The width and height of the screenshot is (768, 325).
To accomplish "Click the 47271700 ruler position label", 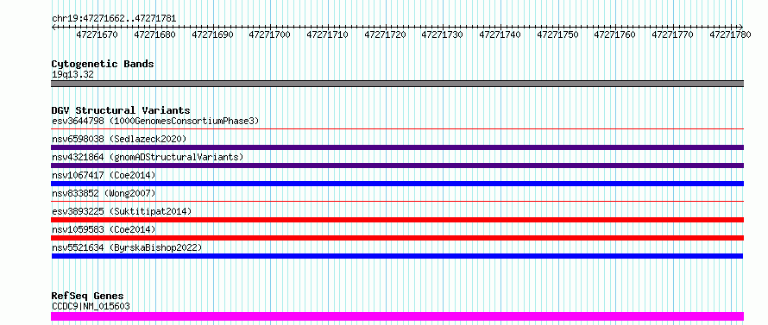I will pos(270,34).
